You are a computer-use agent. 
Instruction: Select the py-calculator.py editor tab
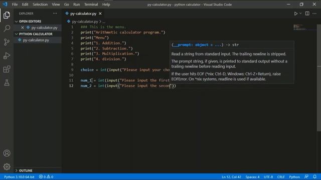[x=83, y=13]
